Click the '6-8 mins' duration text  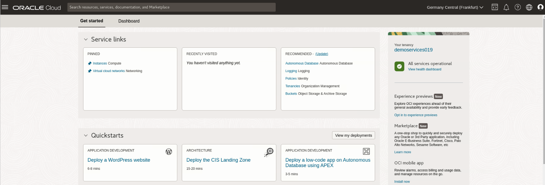coord(94,168)
